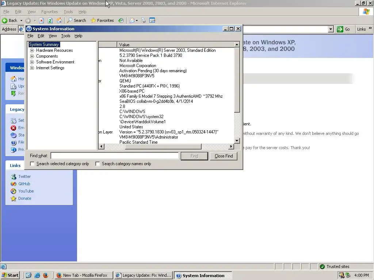Click the details pane scroll right arrow
Screen dimensions: 374x280
tap(231, 147)
